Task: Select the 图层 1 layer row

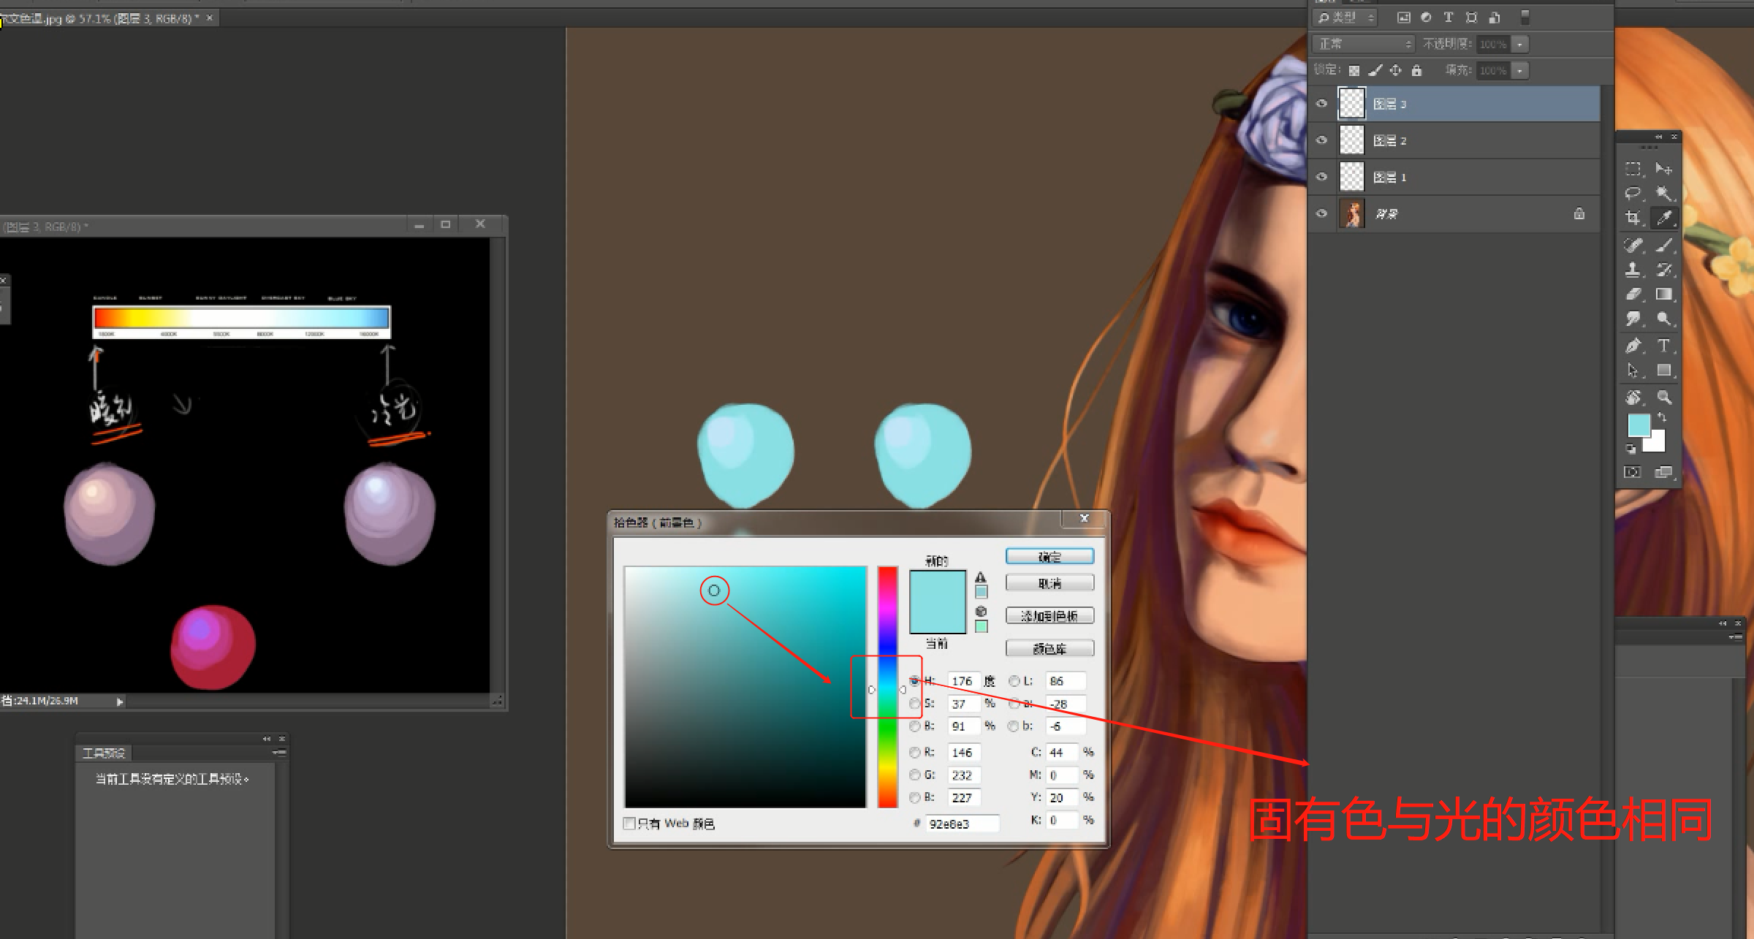Action: point(1462,177)
